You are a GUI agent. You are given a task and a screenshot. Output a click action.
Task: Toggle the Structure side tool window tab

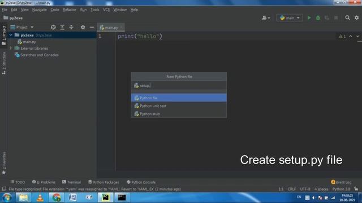(4, 63)
